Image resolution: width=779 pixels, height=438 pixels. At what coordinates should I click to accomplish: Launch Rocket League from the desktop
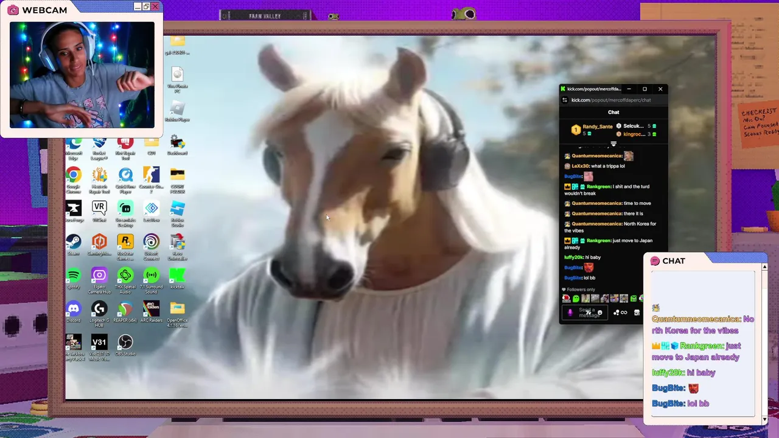coord(99,149)
